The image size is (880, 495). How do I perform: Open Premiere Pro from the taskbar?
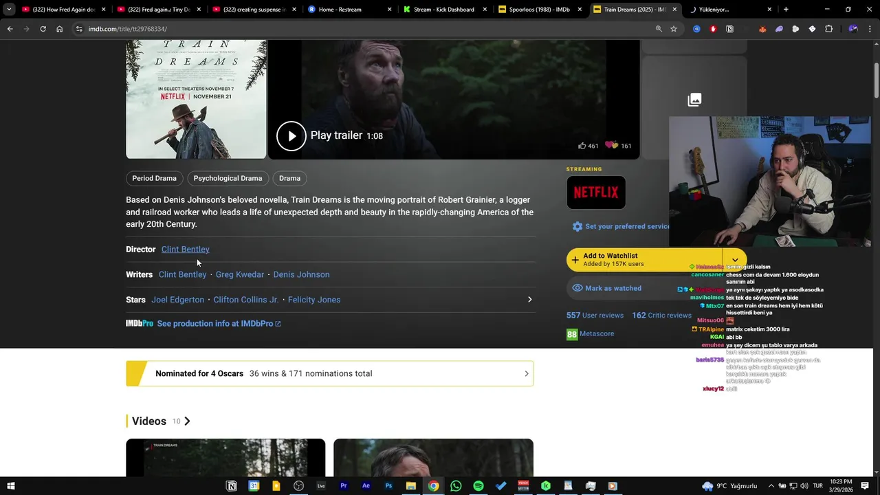tap(343, 486)
